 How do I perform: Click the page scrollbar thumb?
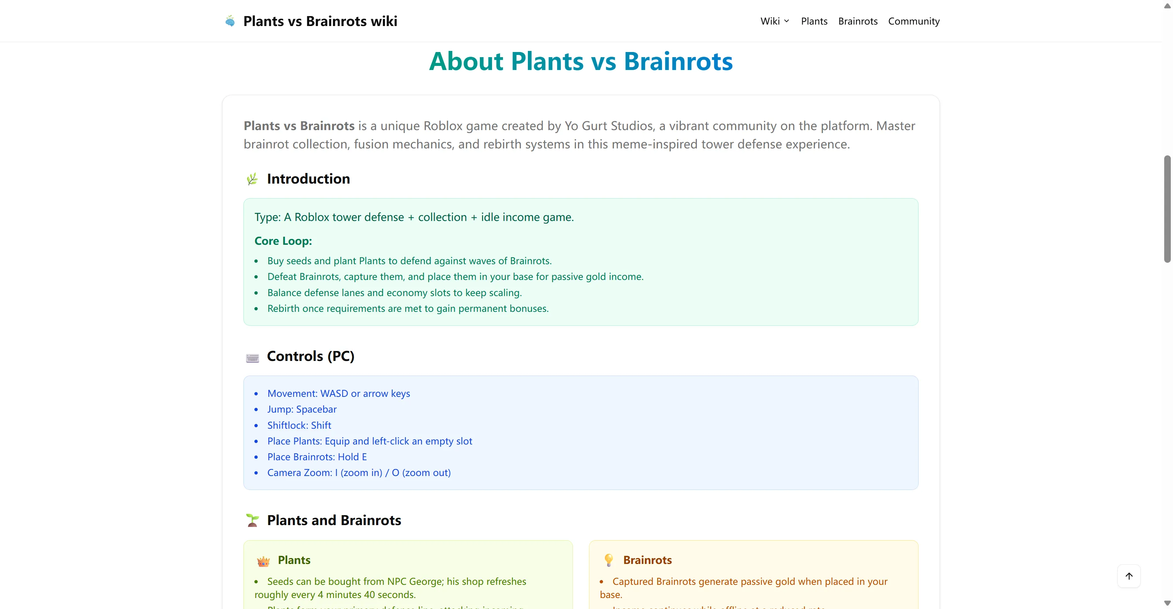(x=1167, y=209)
